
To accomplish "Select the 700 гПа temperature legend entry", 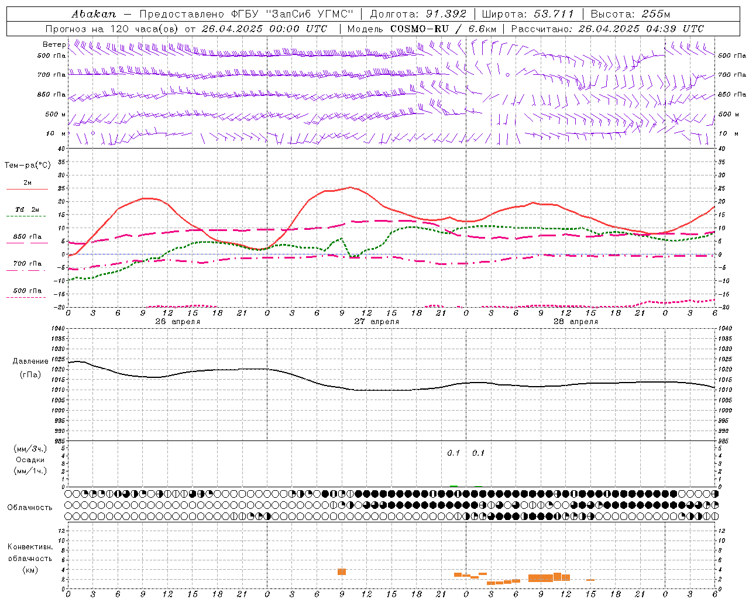I will (x=28, y=263).
